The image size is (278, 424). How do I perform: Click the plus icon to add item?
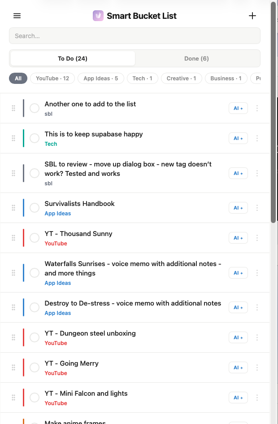click(x=252, y=16)
